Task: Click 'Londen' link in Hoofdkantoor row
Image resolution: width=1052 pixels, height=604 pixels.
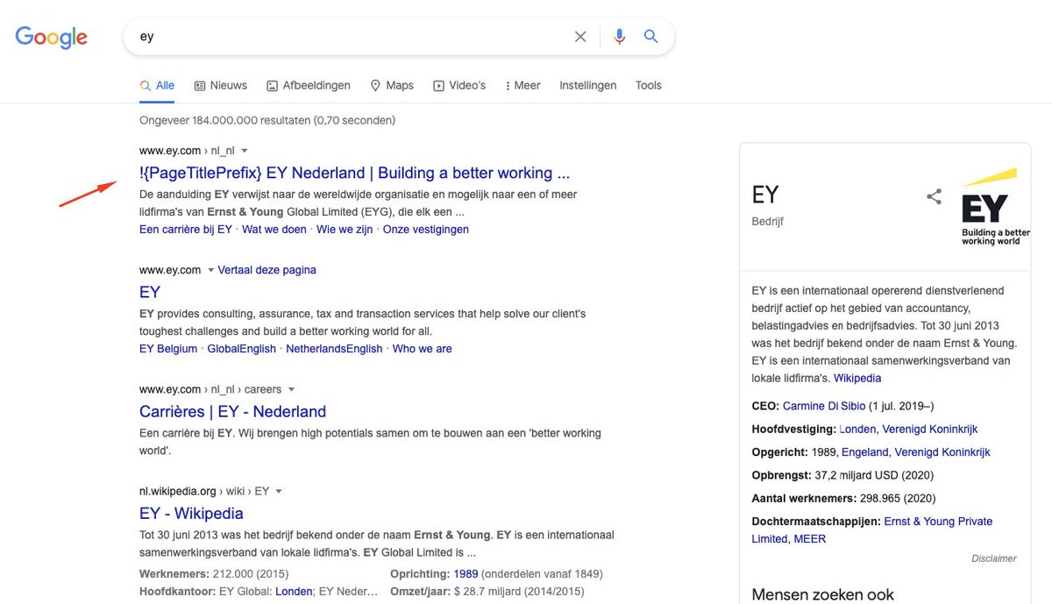Action: pos(294,592)
